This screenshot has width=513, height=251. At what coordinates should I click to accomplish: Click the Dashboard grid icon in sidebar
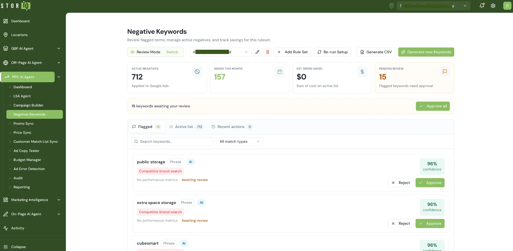(6, 21)
